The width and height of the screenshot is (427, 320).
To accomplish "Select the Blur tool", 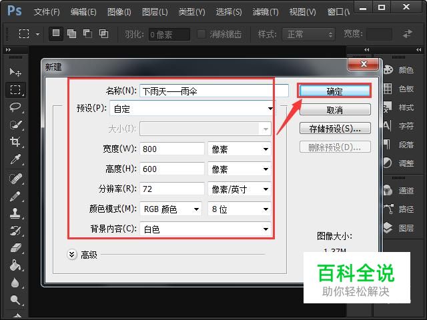I will pyautogui.click(x=15, y=283).
